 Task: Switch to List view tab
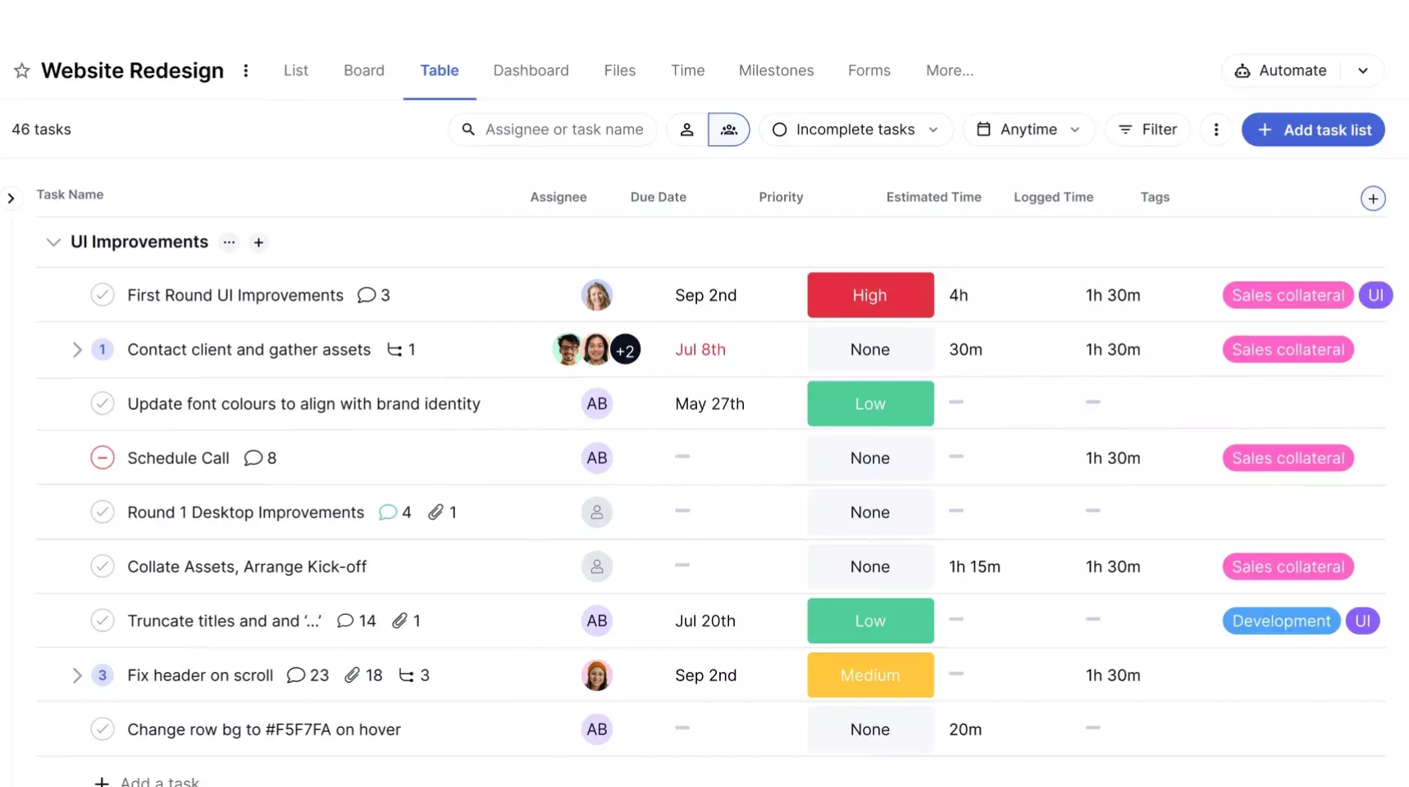tap(296, 71)
